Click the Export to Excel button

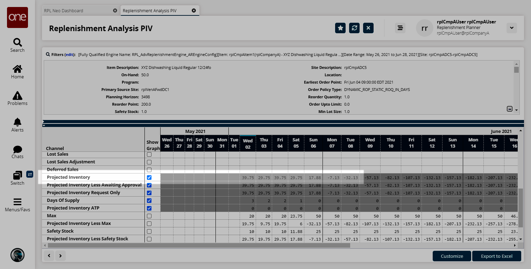point(496,256)
